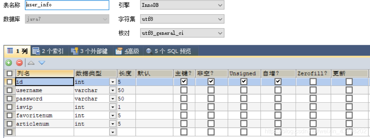Select the username column name cell

45,90
